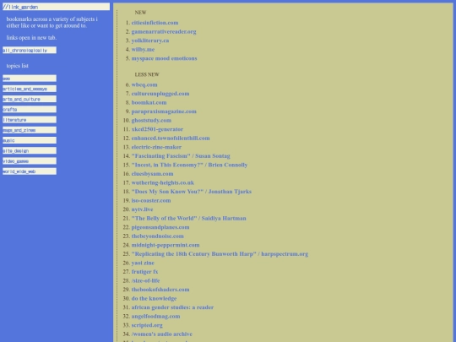Visit midnight-peppermint.com link
The image size is (456, 342).
(166, 245)
